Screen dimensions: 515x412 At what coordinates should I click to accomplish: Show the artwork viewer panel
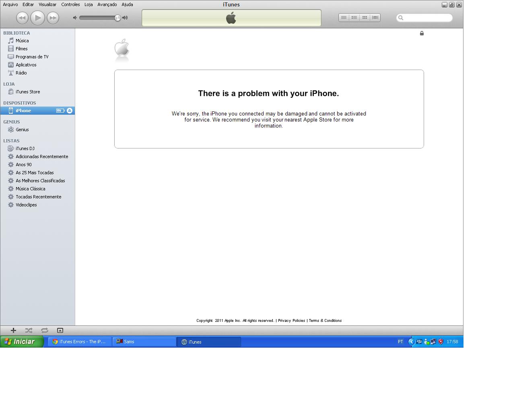60,330
